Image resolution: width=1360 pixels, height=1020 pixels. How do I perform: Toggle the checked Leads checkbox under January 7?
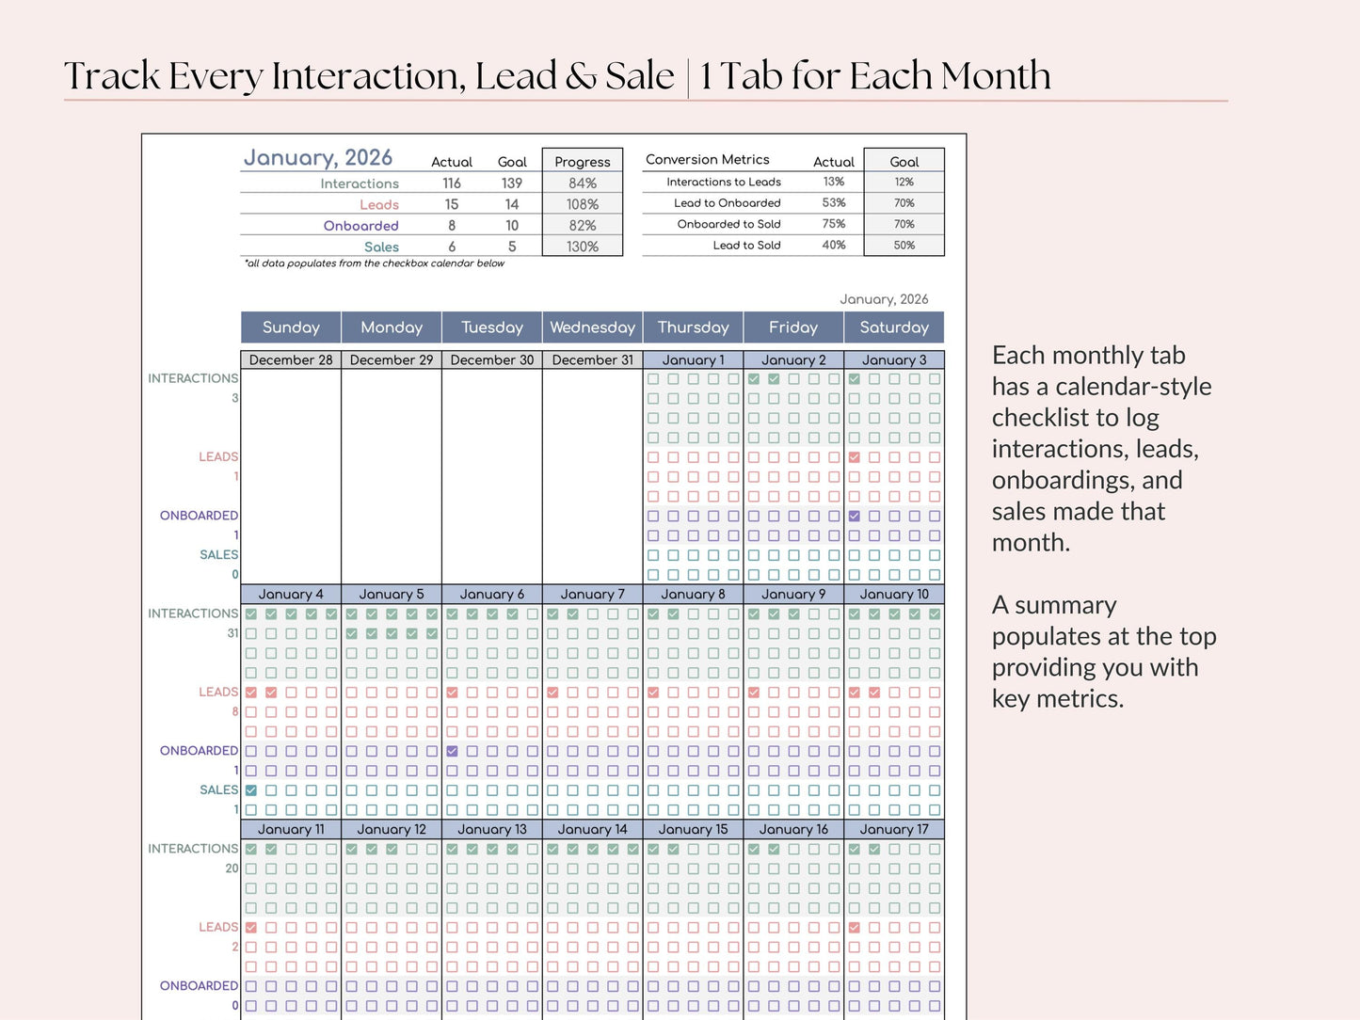click(x=553, y=693)
